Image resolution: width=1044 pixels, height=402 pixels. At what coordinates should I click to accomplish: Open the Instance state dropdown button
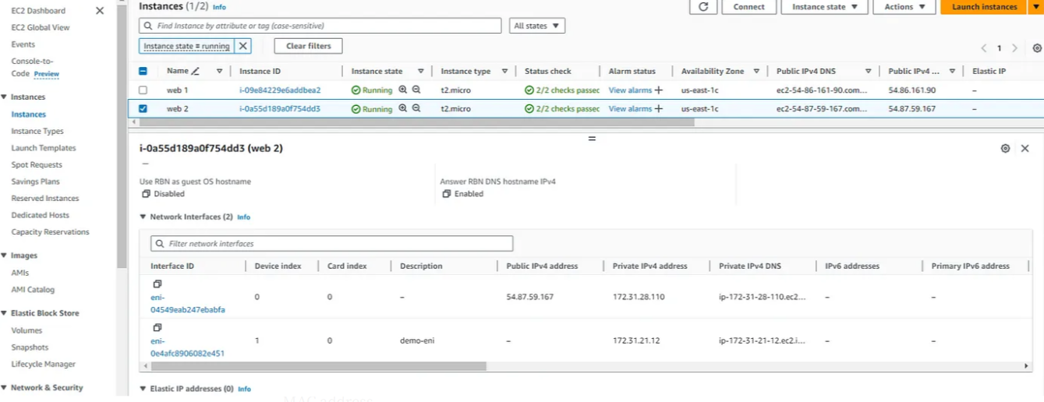click(824, 6)
